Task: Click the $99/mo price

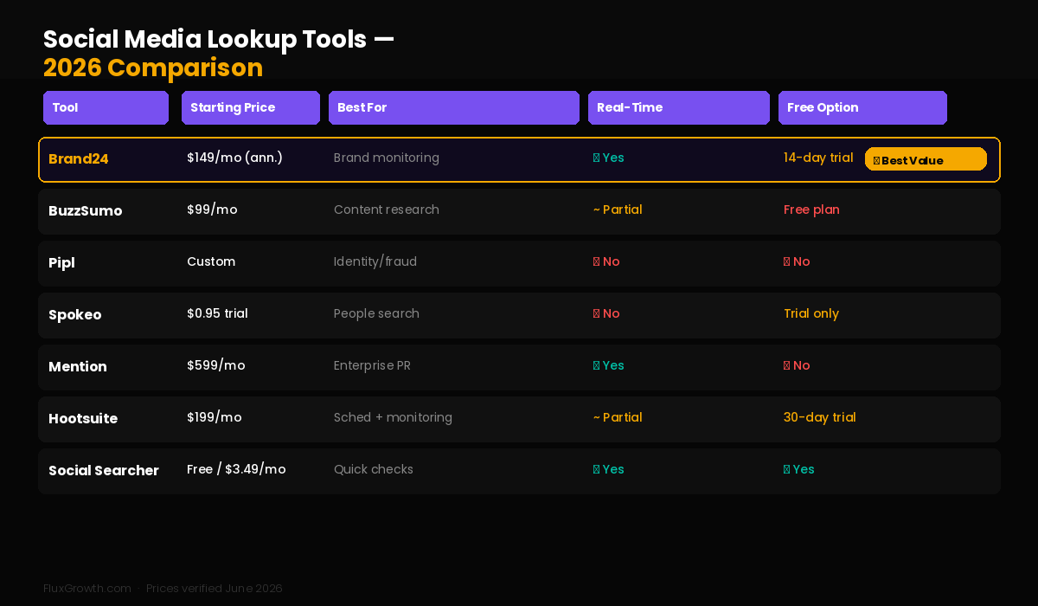Action: point(212,210)
